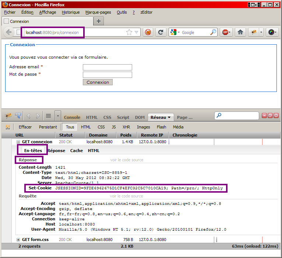Bookmark this page with the star icon

pos(129,32)
